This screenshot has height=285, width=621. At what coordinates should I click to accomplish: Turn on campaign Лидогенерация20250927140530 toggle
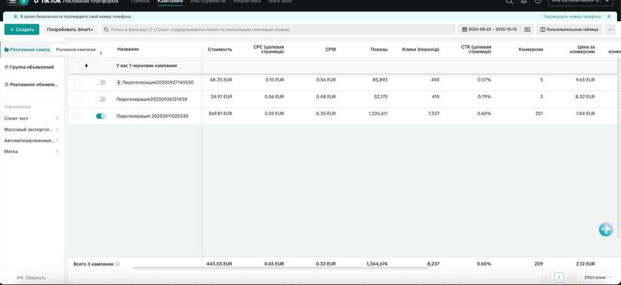point(101,83)
